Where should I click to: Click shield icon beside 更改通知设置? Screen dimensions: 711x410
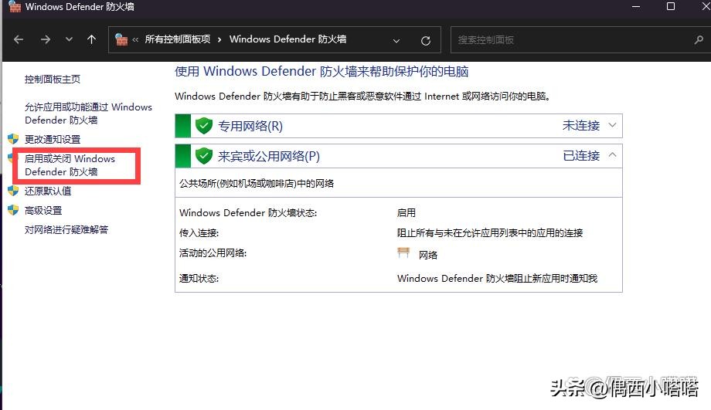pos(13,139)
